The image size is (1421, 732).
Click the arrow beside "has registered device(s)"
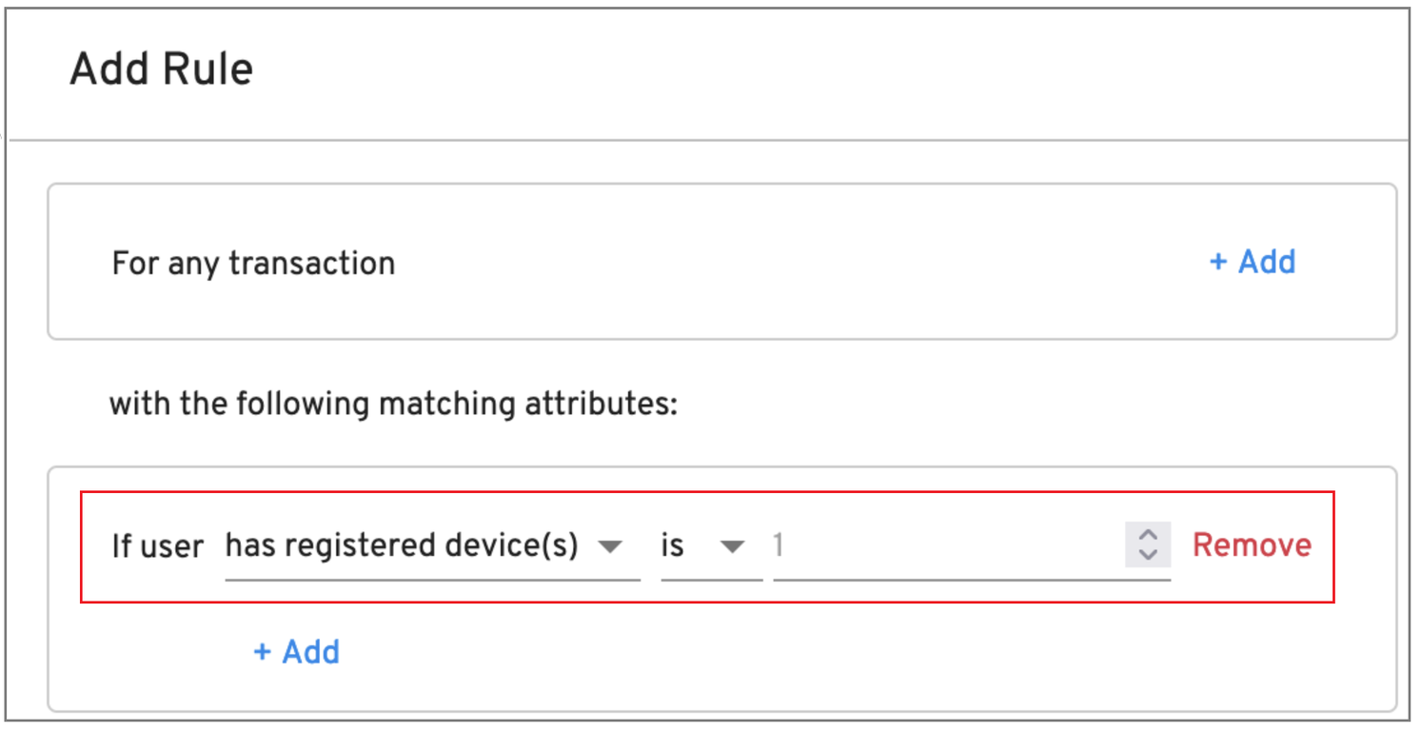(609, 546)
